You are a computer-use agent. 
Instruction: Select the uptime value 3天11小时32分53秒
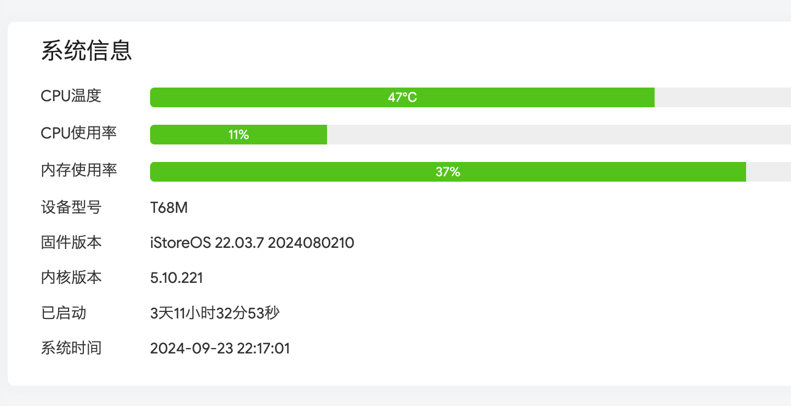point(215,313)
